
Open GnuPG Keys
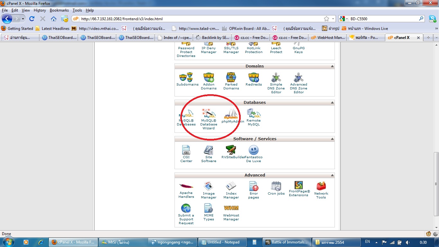(x=299, y=48)
